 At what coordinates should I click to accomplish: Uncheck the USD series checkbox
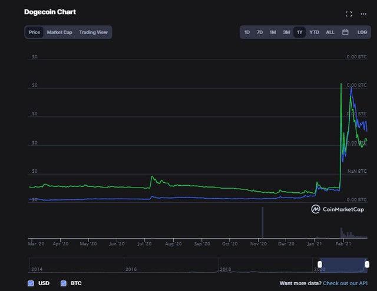click(x=31, y=283)
